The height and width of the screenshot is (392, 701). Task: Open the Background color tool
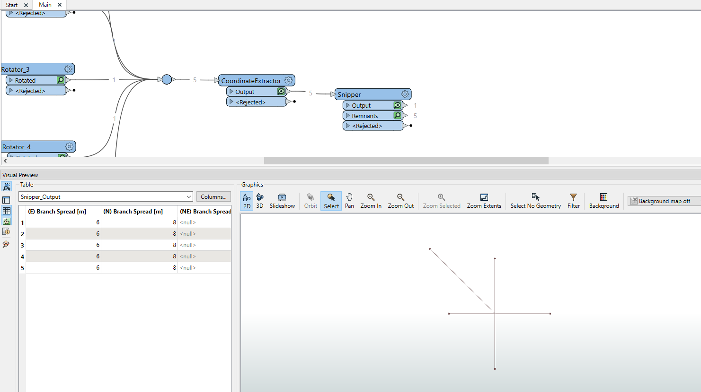[603, 201]
